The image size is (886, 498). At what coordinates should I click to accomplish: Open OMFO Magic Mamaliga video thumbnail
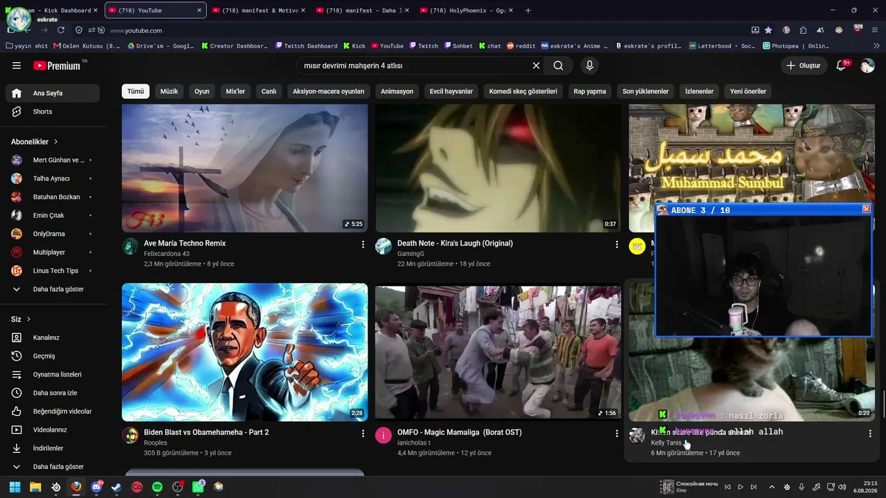click(x=498, y=352)
